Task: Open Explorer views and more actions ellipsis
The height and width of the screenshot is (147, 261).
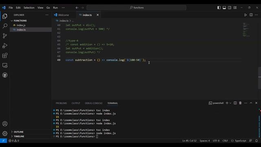Action: click(x=47, y=15)
